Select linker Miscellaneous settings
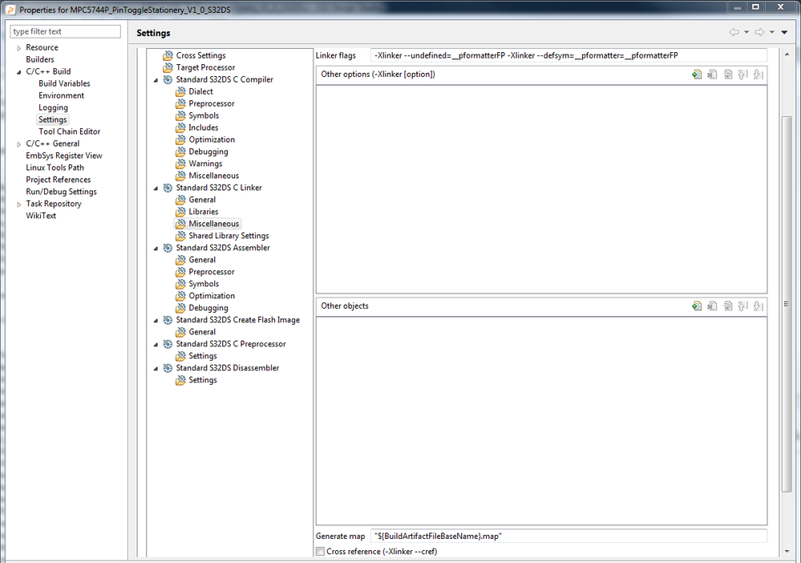This screenshot has height=563, width=801. [x=213, y=224]
